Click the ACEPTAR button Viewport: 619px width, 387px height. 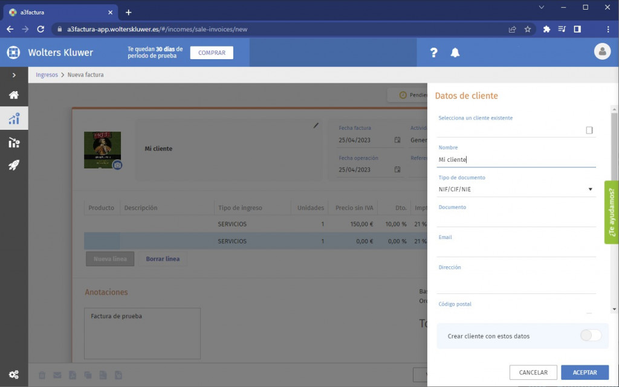point(585,373)
